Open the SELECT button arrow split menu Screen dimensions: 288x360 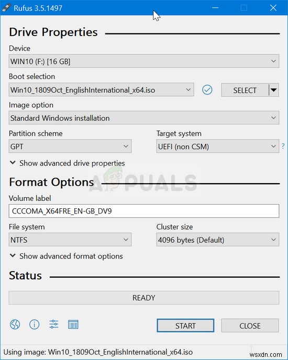274,90
